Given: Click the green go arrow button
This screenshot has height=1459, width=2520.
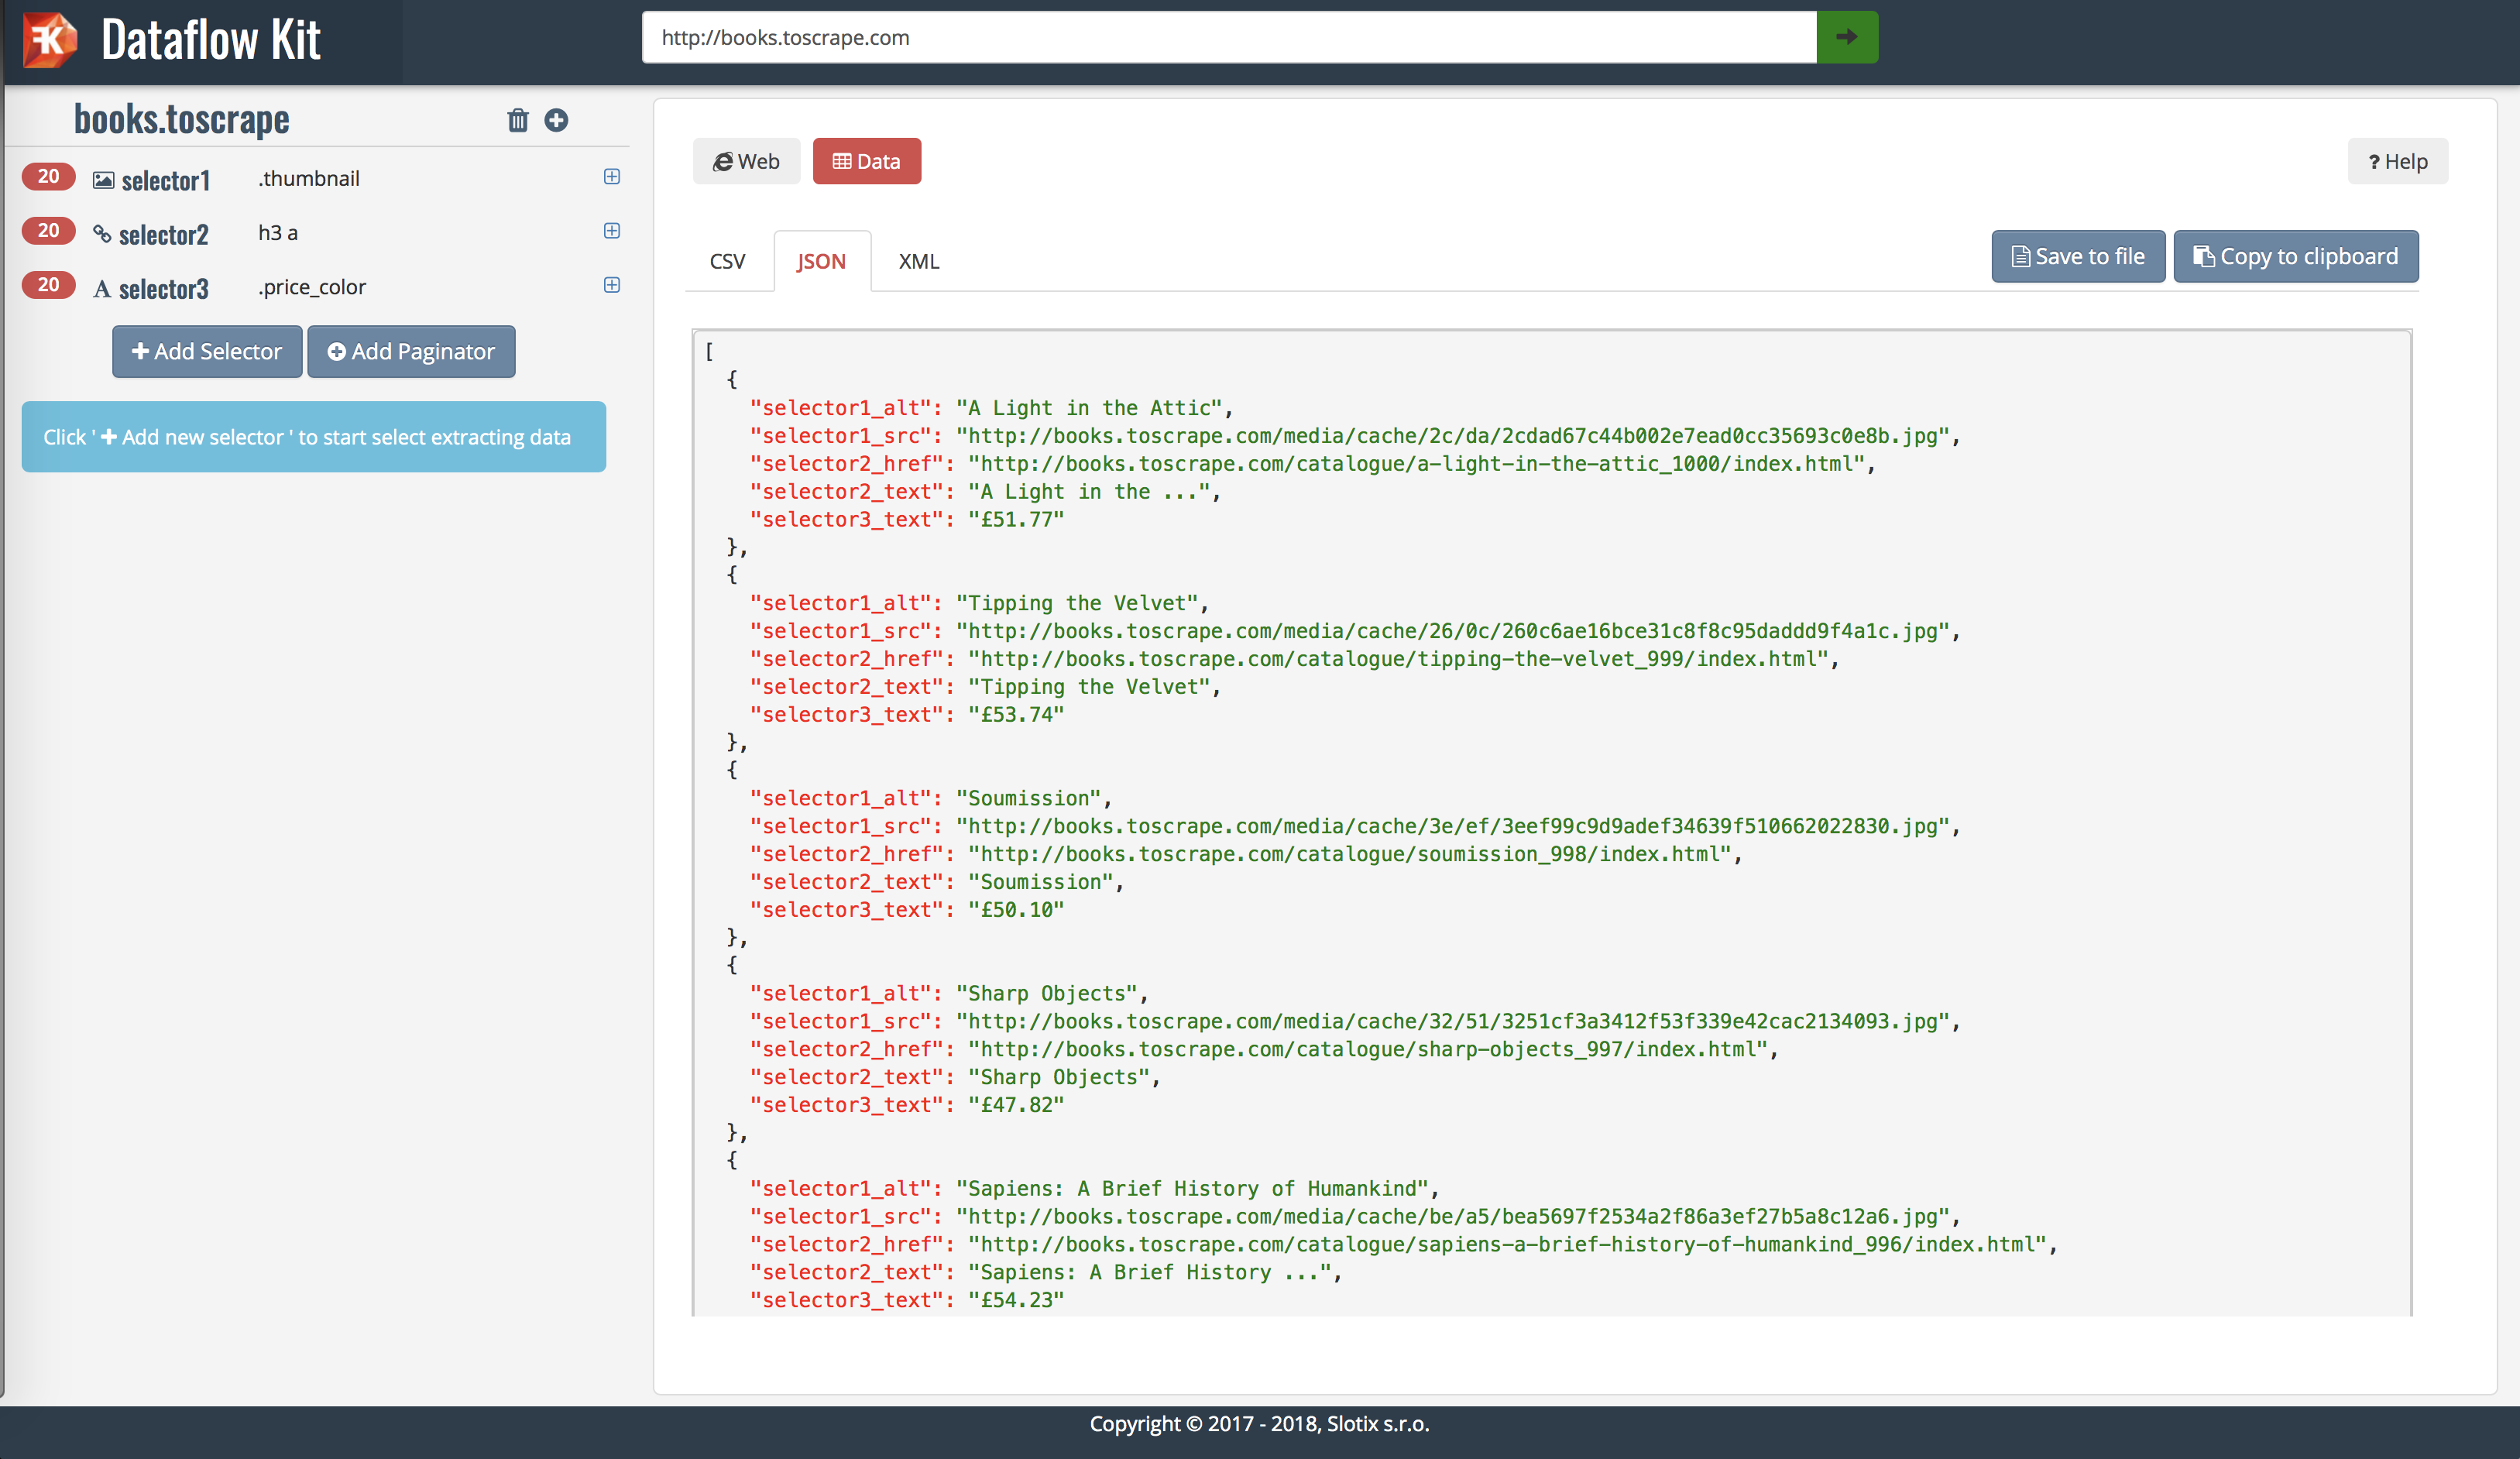Looking at the screenshot, I should [x=1846, y=37].
